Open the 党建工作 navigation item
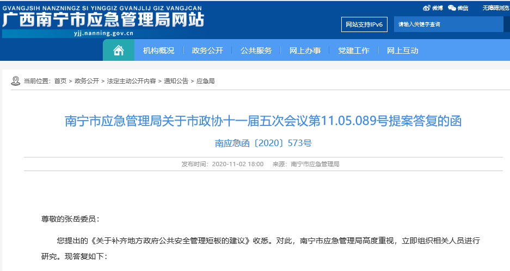Image resolution: width=510 pixels, height=271 pixels. tap(353, 51)
